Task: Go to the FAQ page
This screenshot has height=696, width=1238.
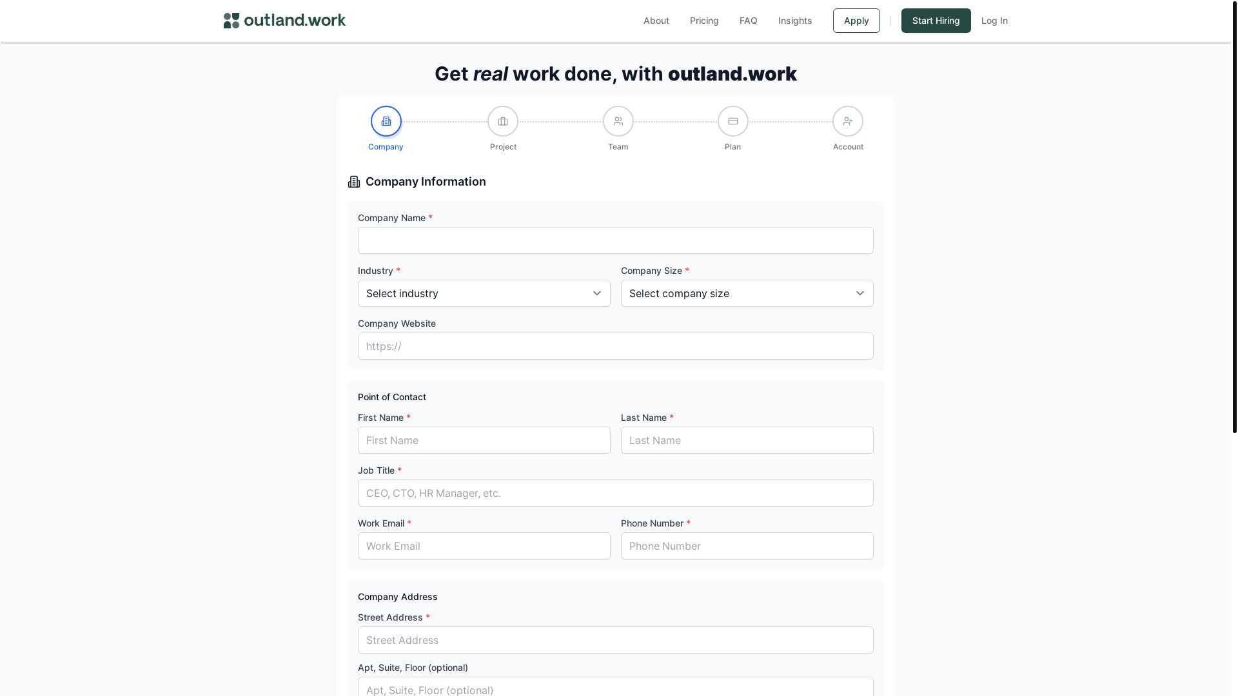Action: point(749,21)
